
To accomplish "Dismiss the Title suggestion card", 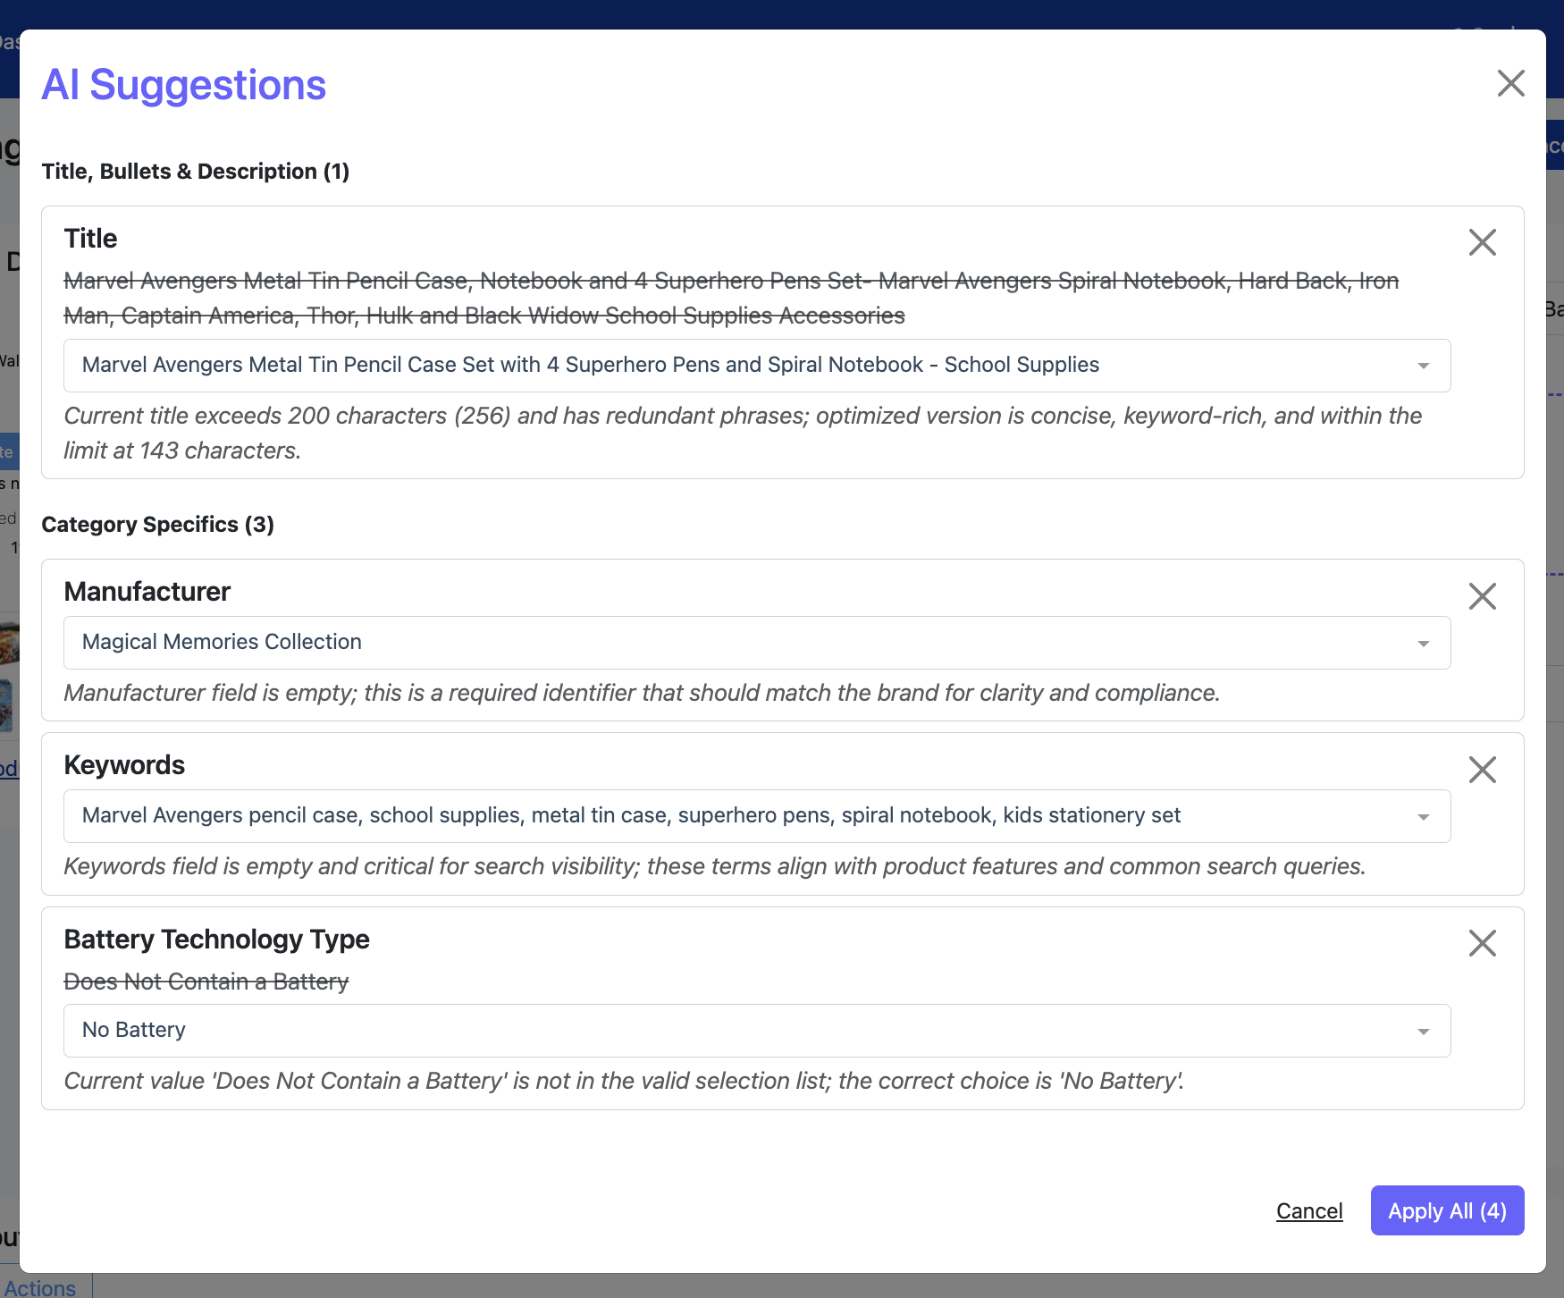I will [x=1482, y=241].
